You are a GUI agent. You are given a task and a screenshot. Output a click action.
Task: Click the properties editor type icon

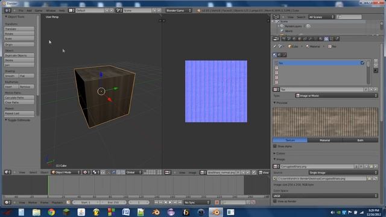tap(276, 39)
